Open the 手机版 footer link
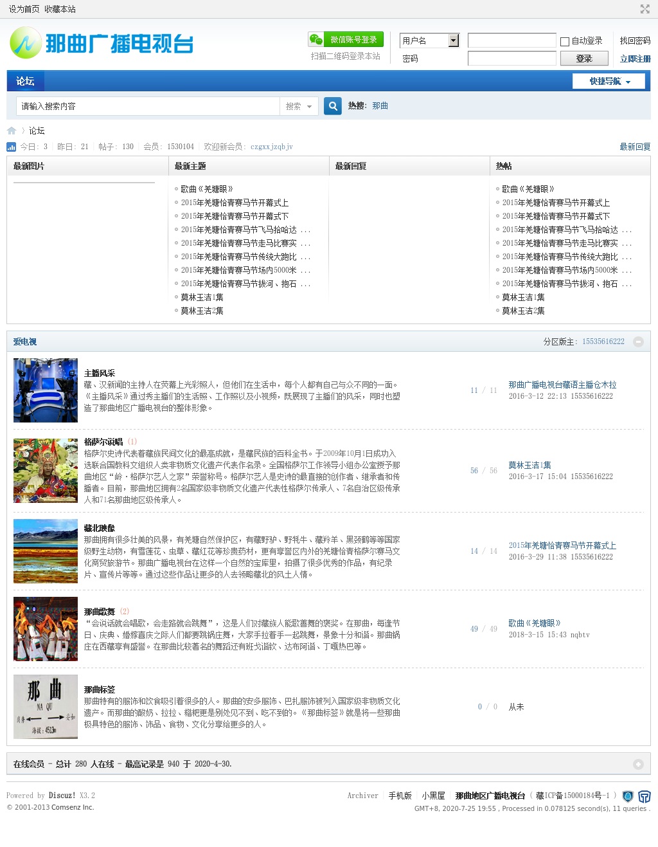Viewport: 658px width, 847px height. [400, 796]
